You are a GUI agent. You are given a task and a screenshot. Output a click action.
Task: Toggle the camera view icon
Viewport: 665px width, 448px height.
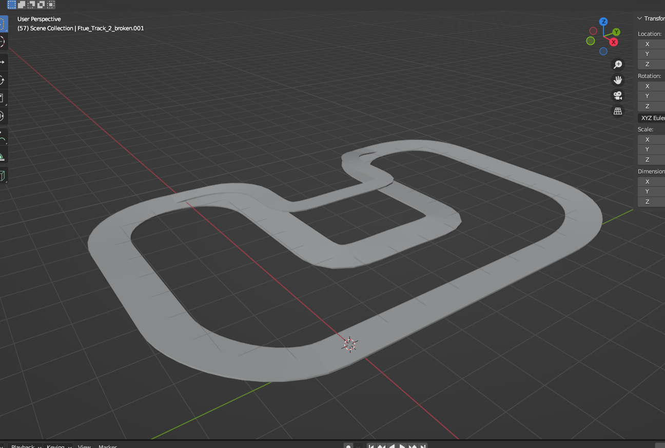[x=618, y=95]
